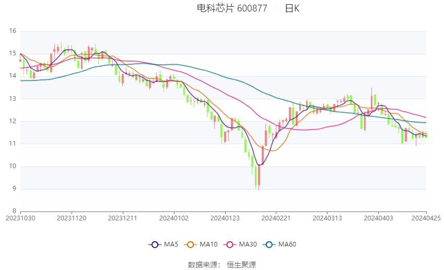444x270 pixels.
Task: Select the x-axis date label 20240313
Action: pyautogui.click(x=328, y=218)
